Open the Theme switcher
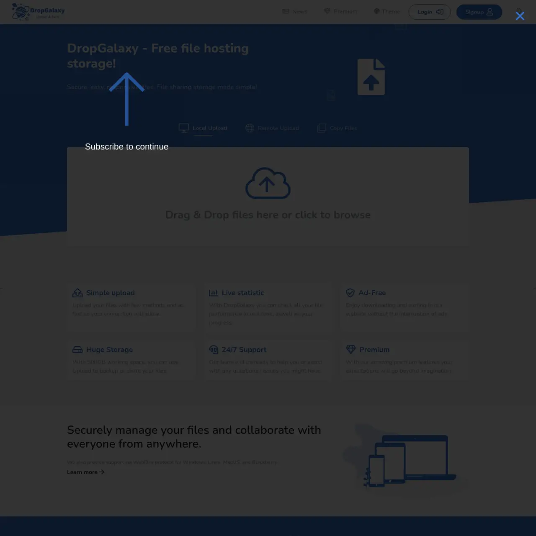 (x=387, y=11)
